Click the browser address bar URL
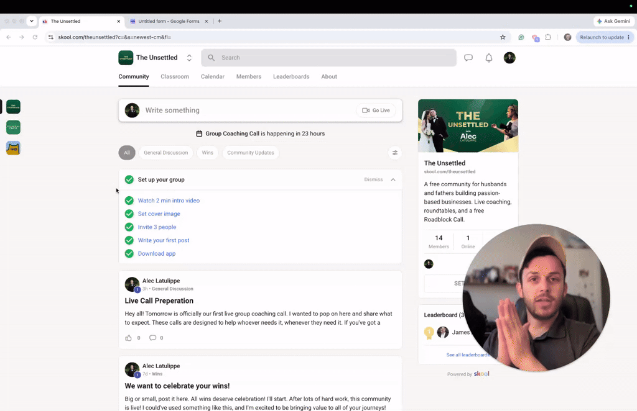The width and height of the screenshot is (637, 411). [114, 37]
